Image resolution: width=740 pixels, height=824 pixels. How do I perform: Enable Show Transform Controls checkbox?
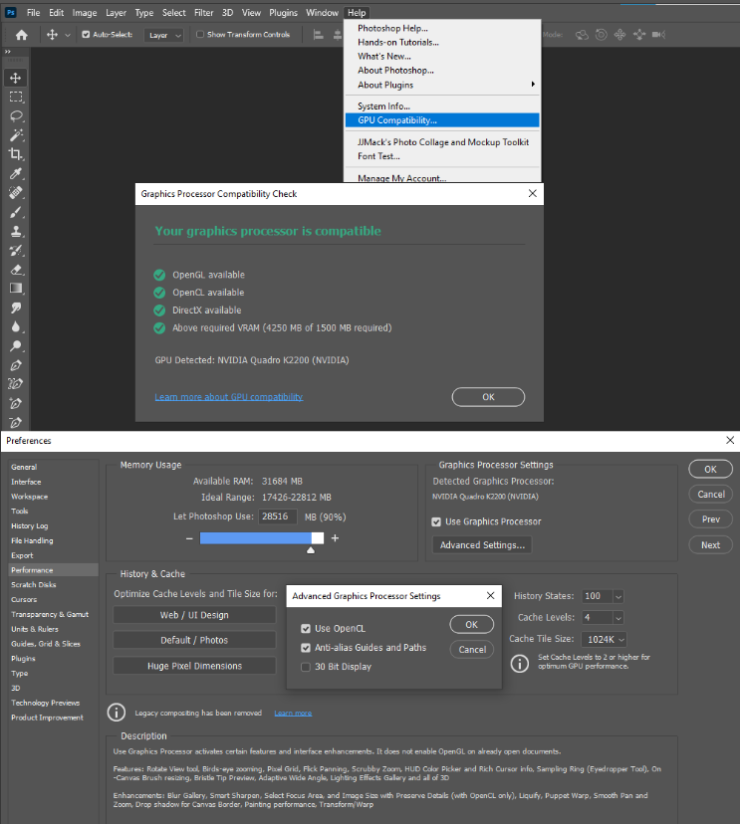(200, 35)
